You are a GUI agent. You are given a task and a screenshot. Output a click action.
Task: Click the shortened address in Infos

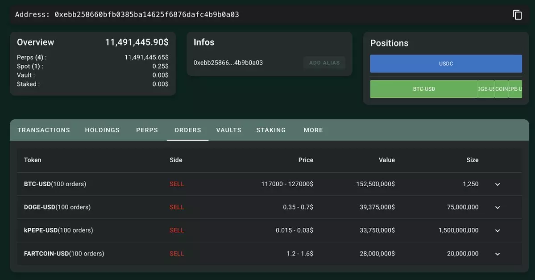[x=228, y=63]
